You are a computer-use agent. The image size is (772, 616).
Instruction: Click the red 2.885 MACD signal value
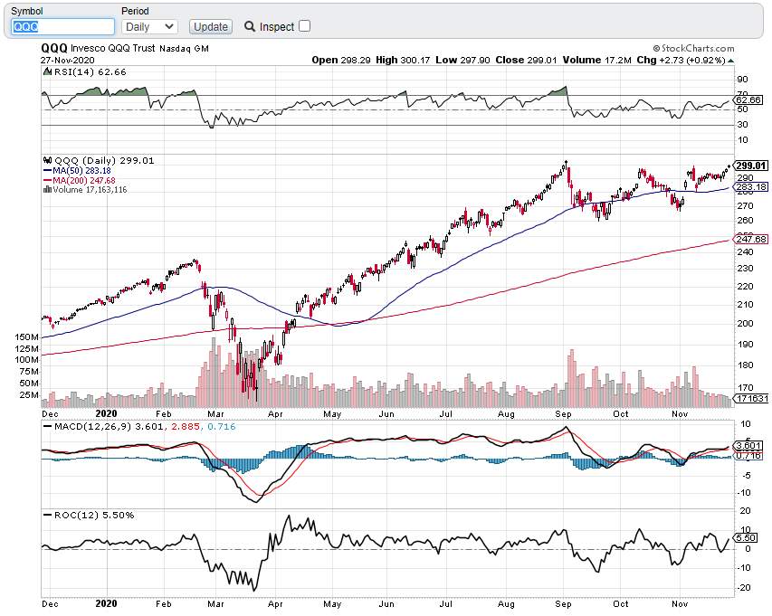pos(186,427)
